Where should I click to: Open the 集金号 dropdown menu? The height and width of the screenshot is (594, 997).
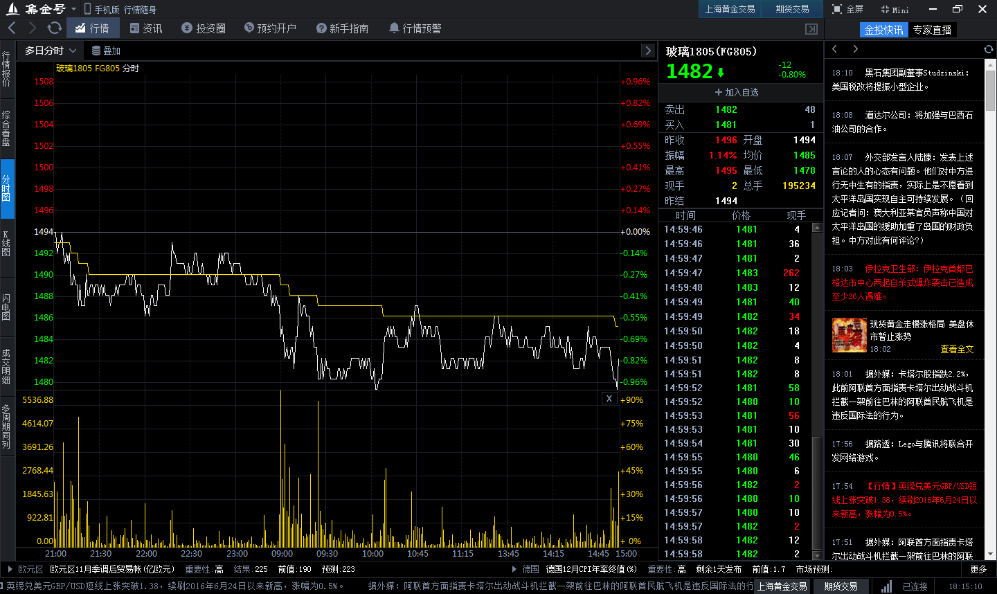[x=73, y=10]
